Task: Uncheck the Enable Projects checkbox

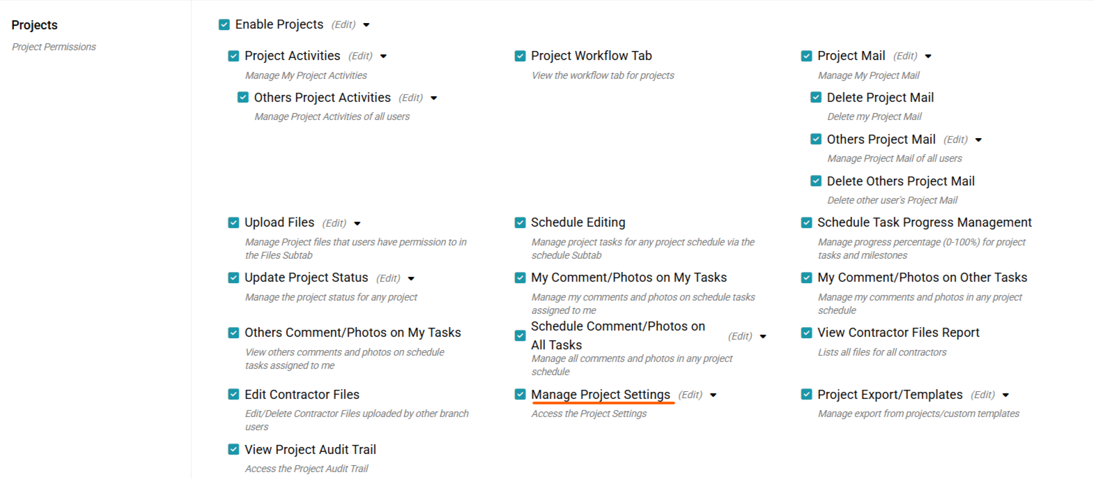Action: 224,24
